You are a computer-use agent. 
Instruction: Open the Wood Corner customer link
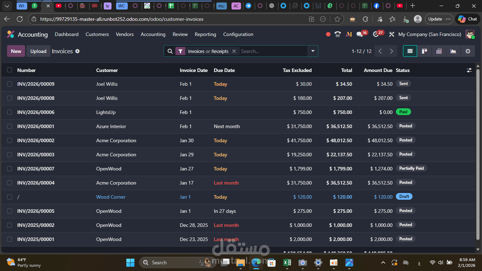111,197
